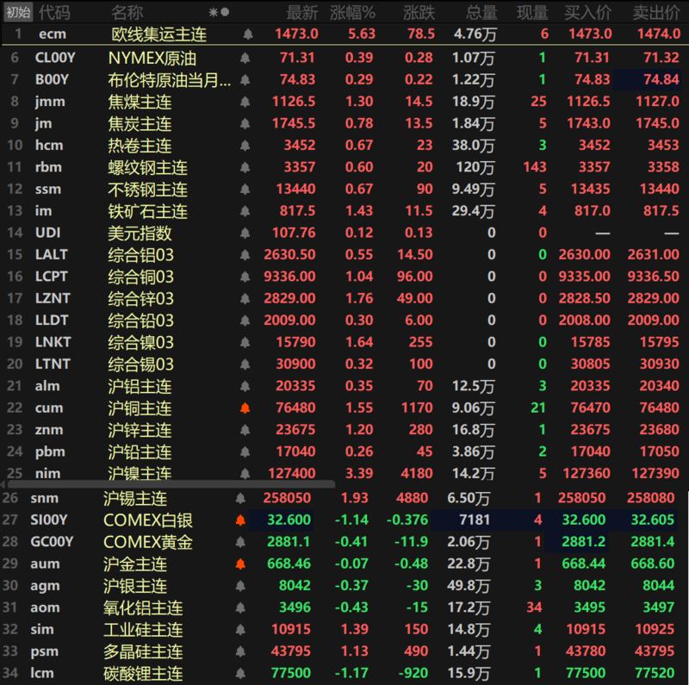Sort by the 最新 column header
This screenshot has width=689, height=685.
coord(302,13)
